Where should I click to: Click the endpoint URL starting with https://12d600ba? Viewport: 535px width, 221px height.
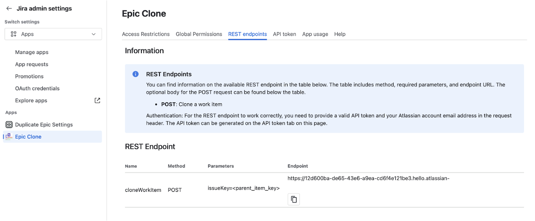[368, 179]
